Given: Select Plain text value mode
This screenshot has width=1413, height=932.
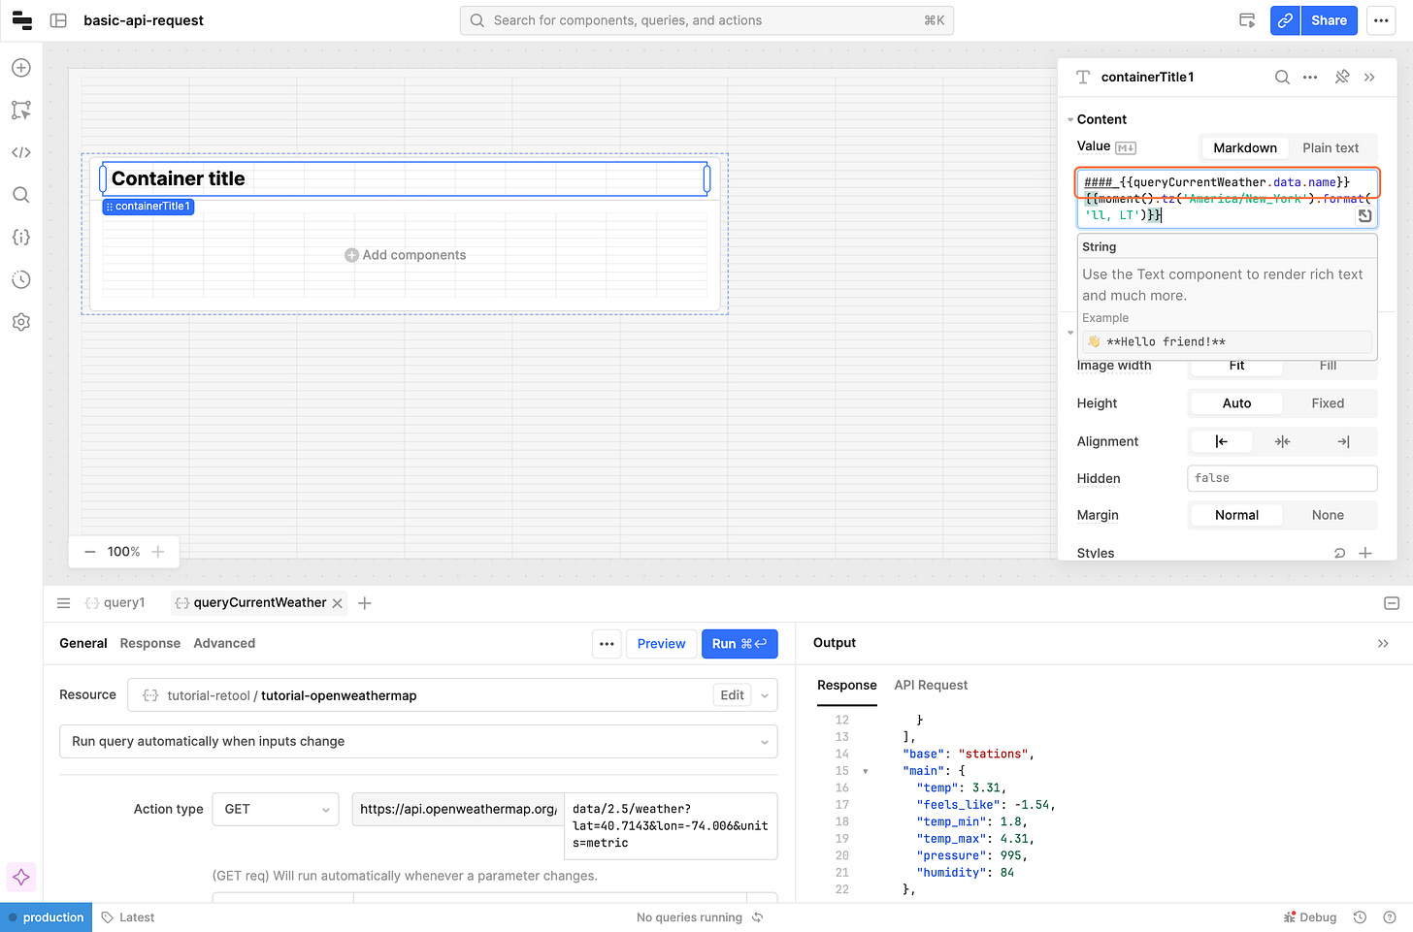Looking at the screenshot, I should pyautogui.click(x=1331, y=148).
